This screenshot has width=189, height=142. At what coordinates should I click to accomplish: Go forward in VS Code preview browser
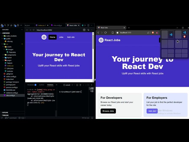coord(30,30)
